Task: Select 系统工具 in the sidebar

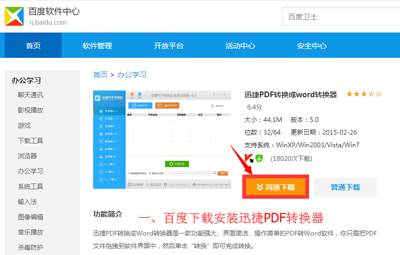Action: pyautogui.click(x=30, y=187)
